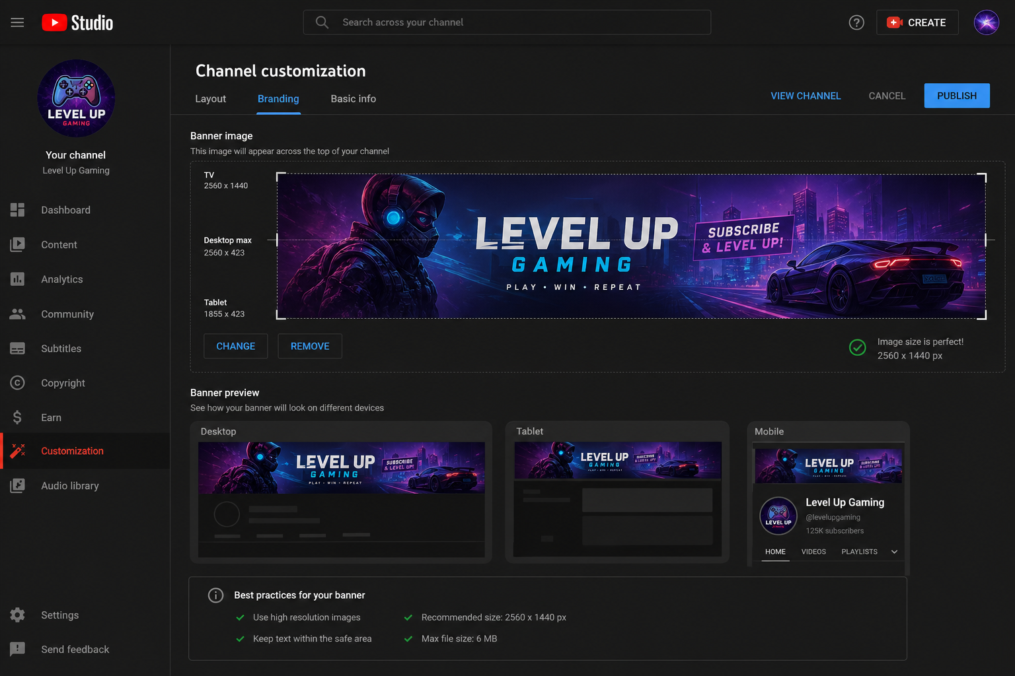Click the Analytics bar chart icon

pyautogui.click(x=17, y=279)
